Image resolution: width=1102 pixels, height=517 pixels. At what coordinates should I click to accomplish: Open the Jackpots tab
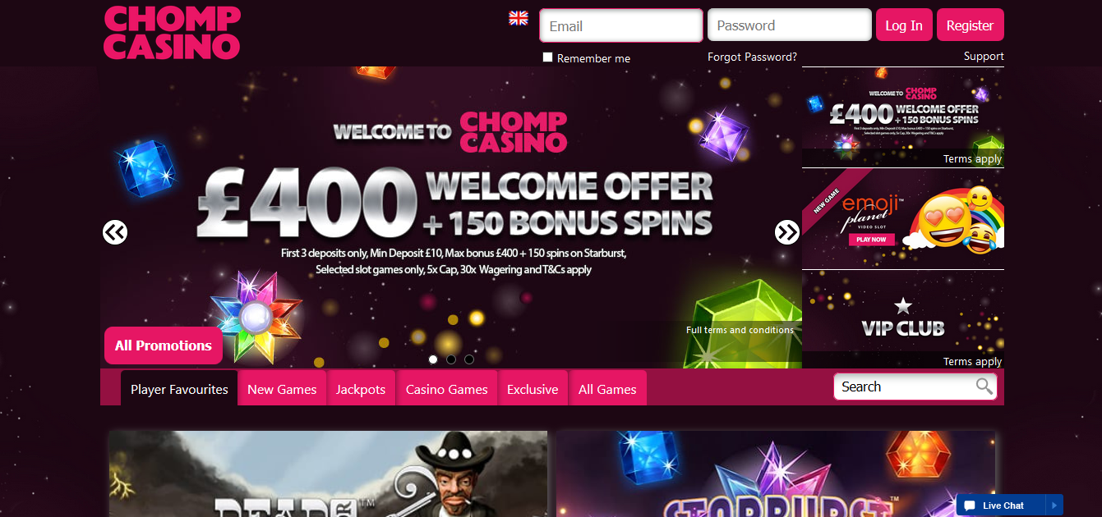[x=361, y=389]
